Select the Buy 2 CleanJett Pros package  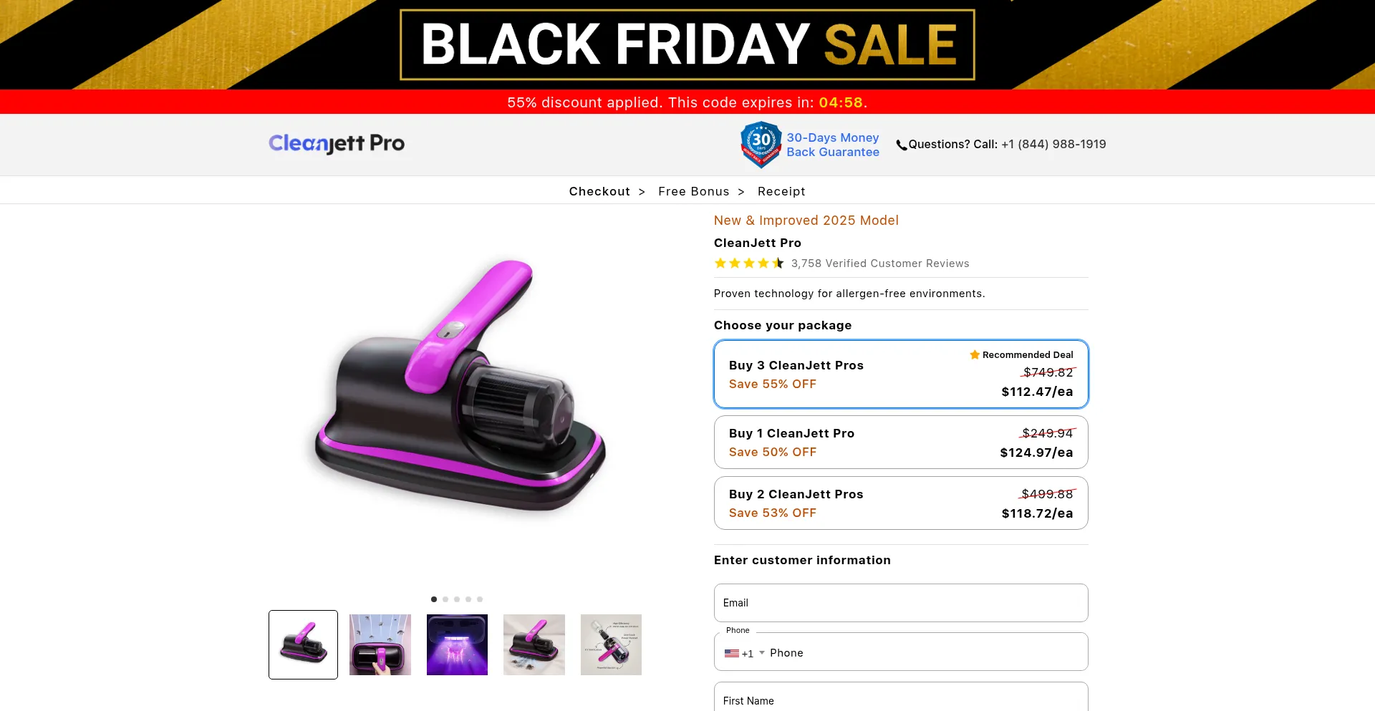pyautogui.click(x=900, y=503)
